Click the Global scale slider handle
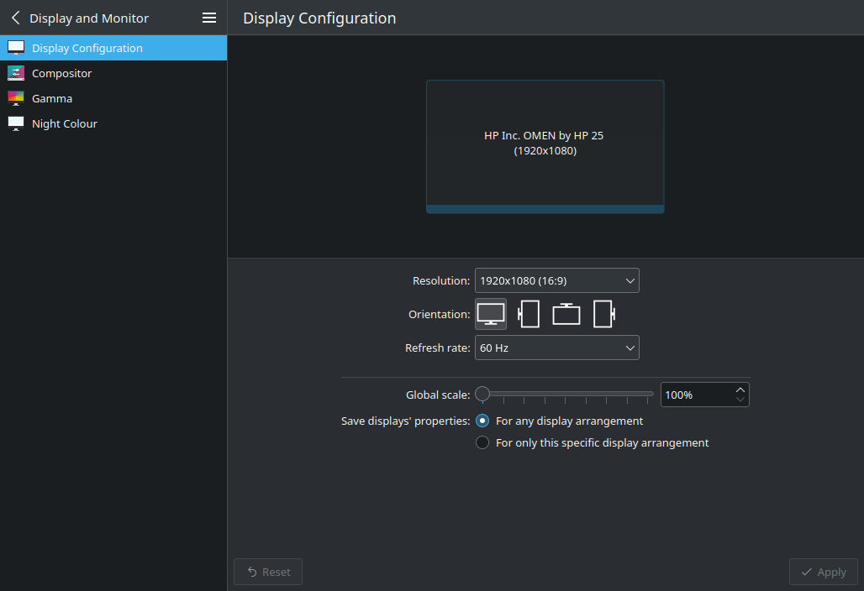 tap(482, 393)
